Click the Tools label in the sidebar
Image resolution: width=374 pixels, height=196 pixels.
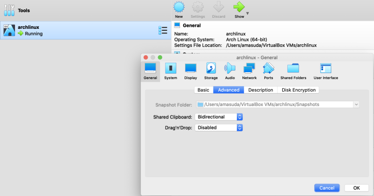point(24,10)
